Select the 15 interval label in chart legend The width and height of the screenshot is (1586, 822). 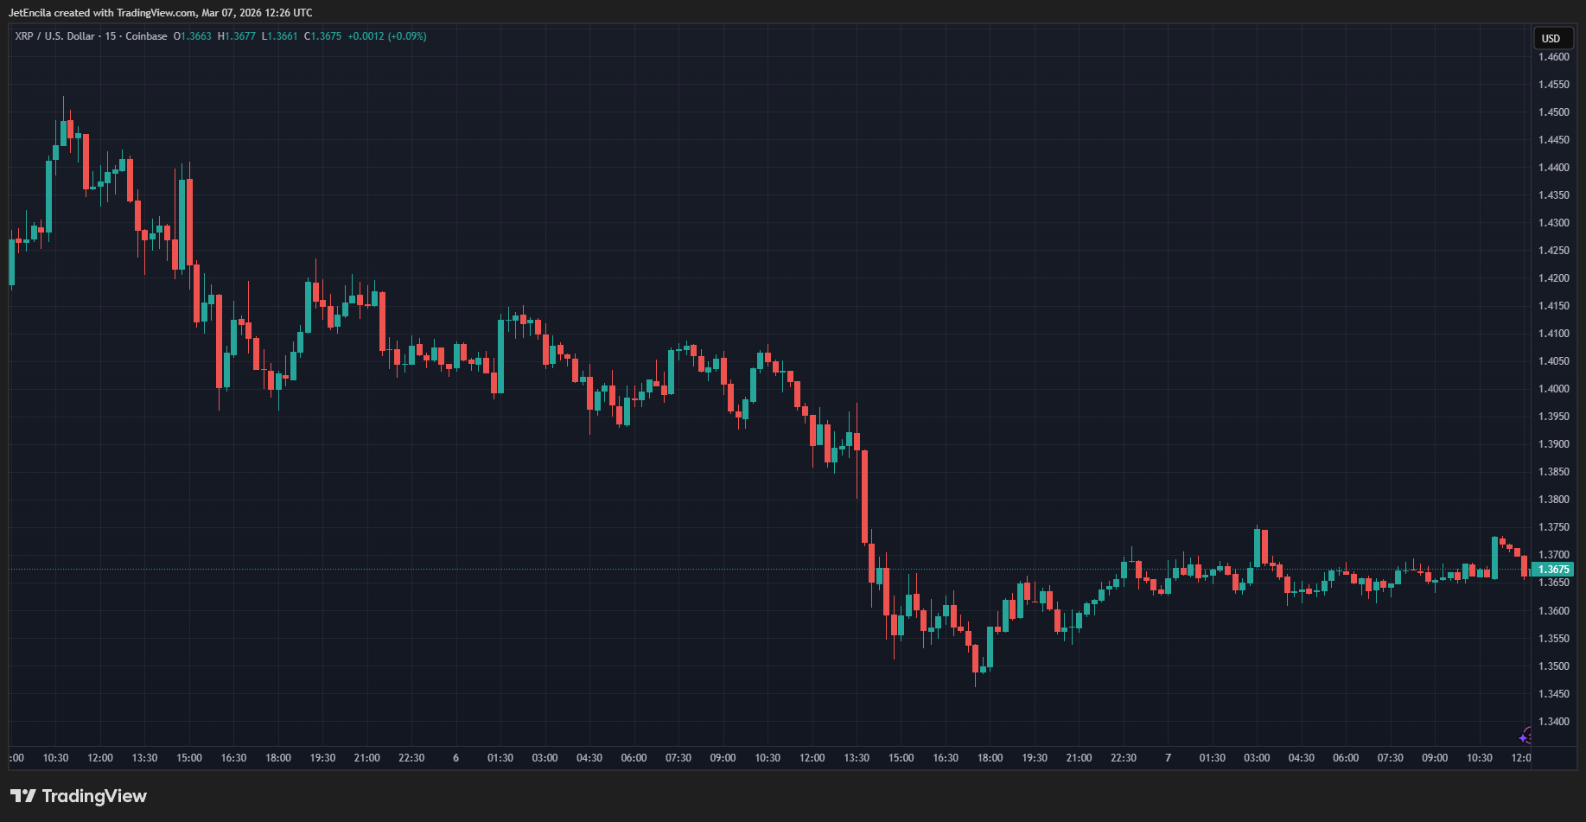coord(111,36)
